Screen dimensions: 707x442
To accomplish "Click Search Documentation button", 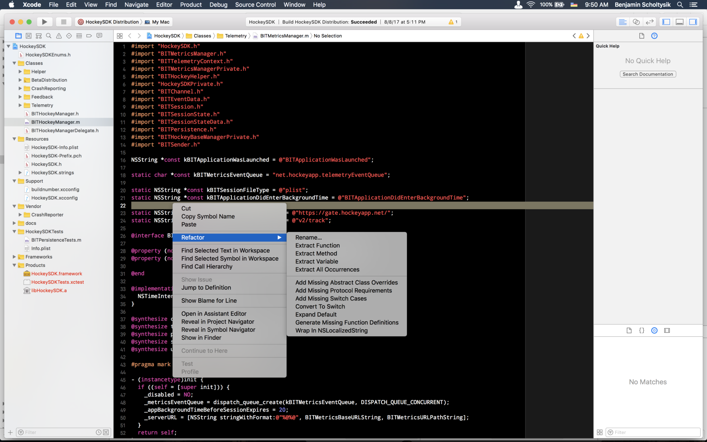I will click(648, 74).
